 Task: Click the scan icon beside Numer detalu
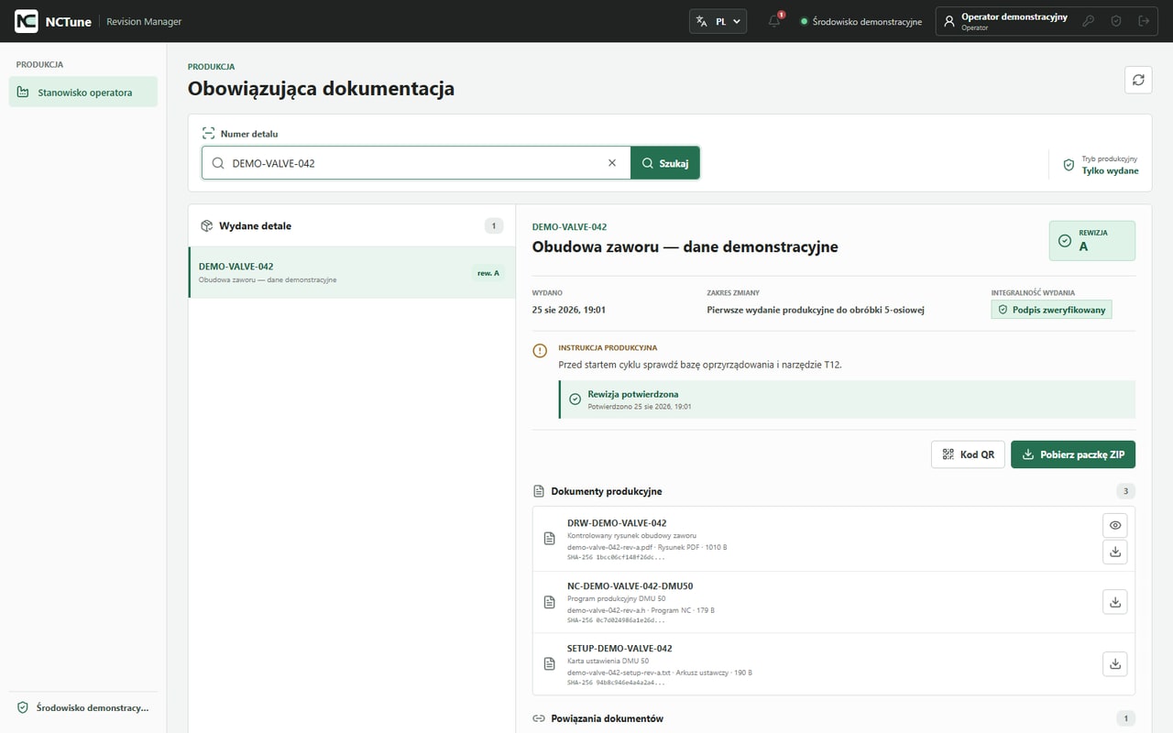coord(208,134)
